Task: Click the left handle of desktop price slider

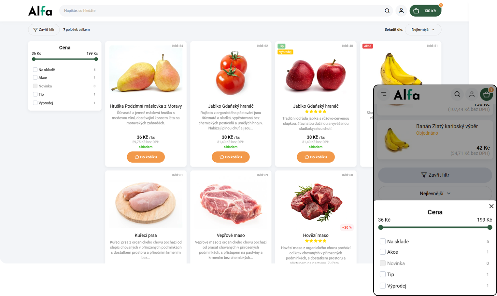Action: click(x=34, y=59)
